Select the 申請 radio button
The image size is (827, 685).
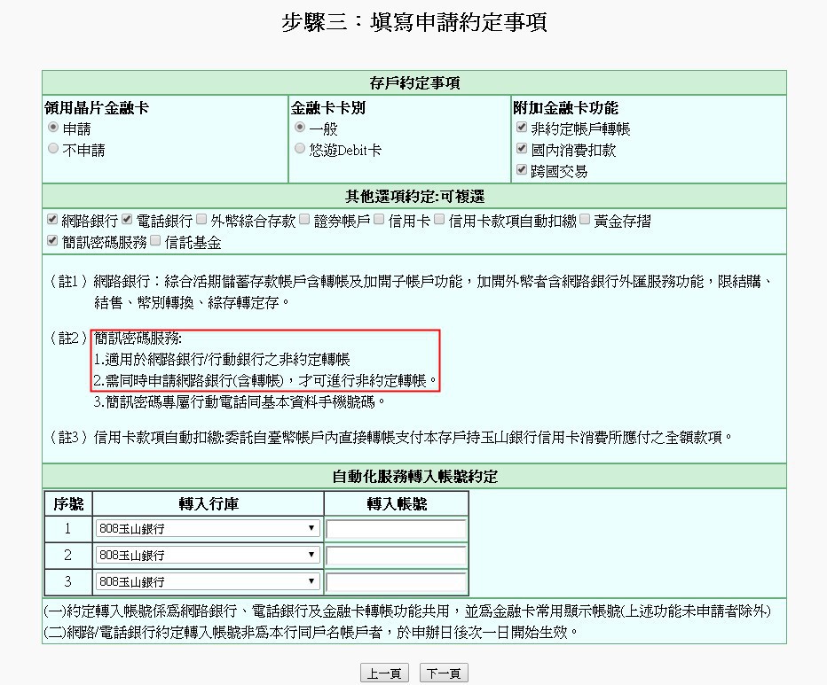click(53, 128)
